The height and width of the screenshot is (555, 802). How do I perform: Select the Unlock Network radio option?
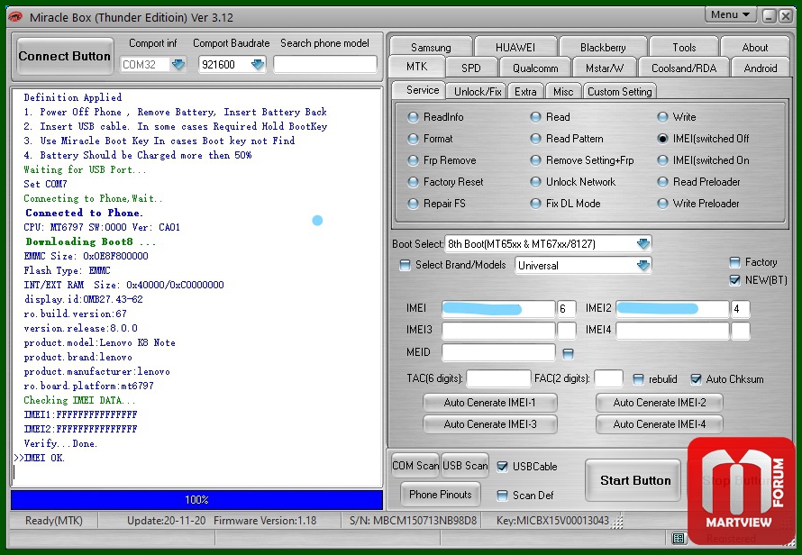pyautogui.click(x=535, y=182)
